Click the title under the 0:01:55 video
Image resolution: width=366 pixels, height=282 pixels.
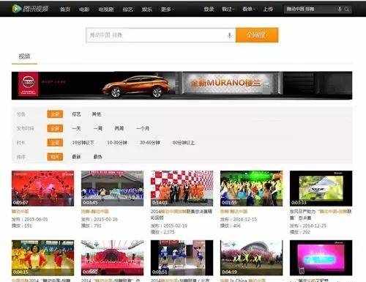[234, 211]
